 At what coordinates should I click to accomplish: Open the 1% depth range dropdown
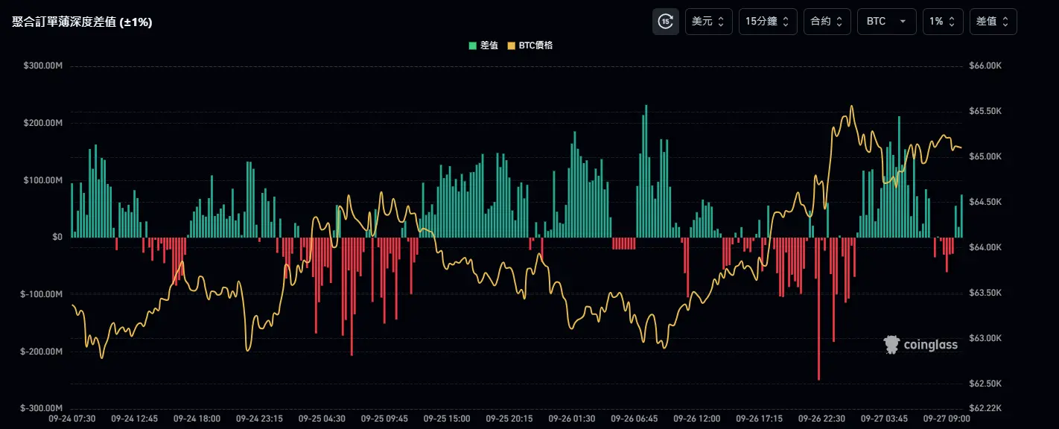click(943, 22)
